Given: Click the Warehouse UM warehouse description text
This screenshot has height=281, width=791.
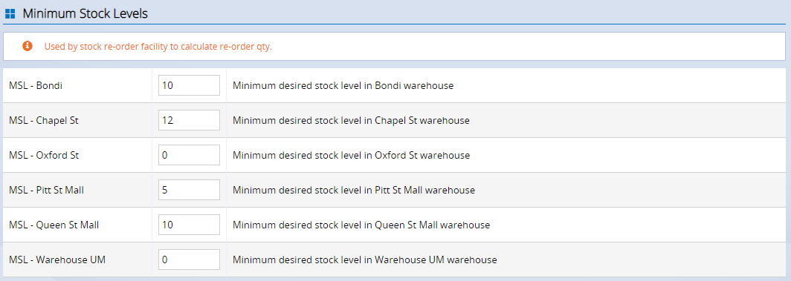Looking at the screenshot, I should tap(365, 260).
